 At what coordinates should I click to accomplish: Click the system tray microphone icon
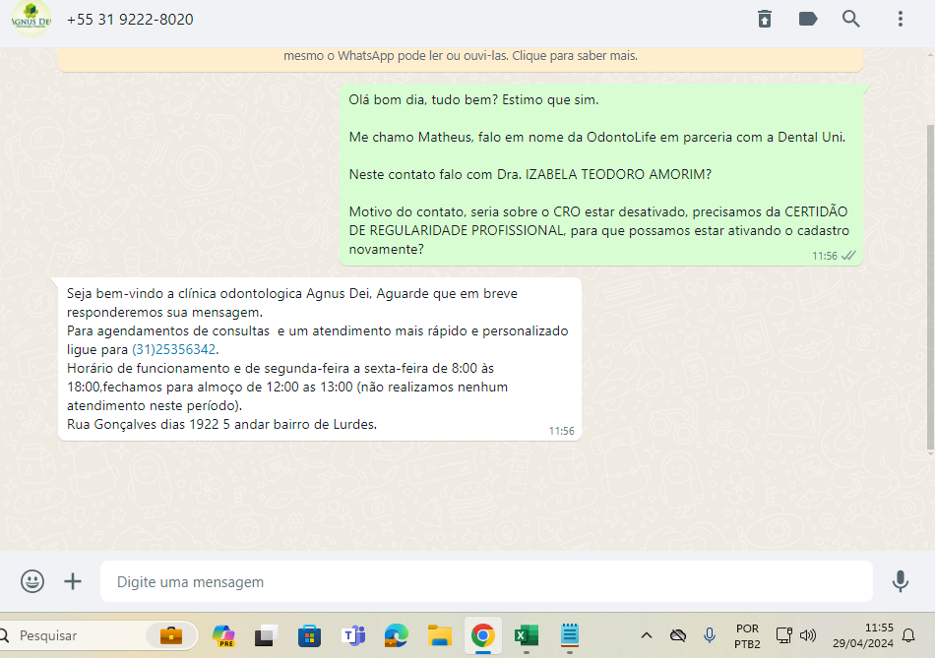[x=710, y=636]
